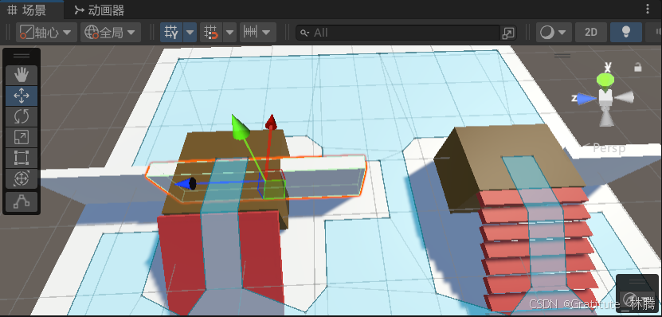
Task: Toggle the orientation gizmo rotation lock
Action: 637,67
